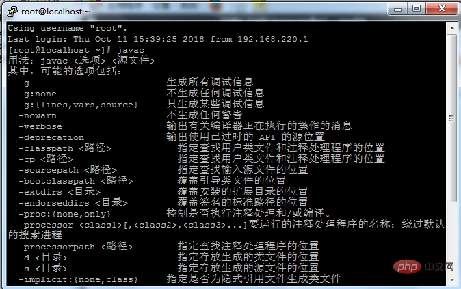The image size is (461, 289).
Task: Open the PuTTY system menu icon
Action: click(x=12, y=12)
